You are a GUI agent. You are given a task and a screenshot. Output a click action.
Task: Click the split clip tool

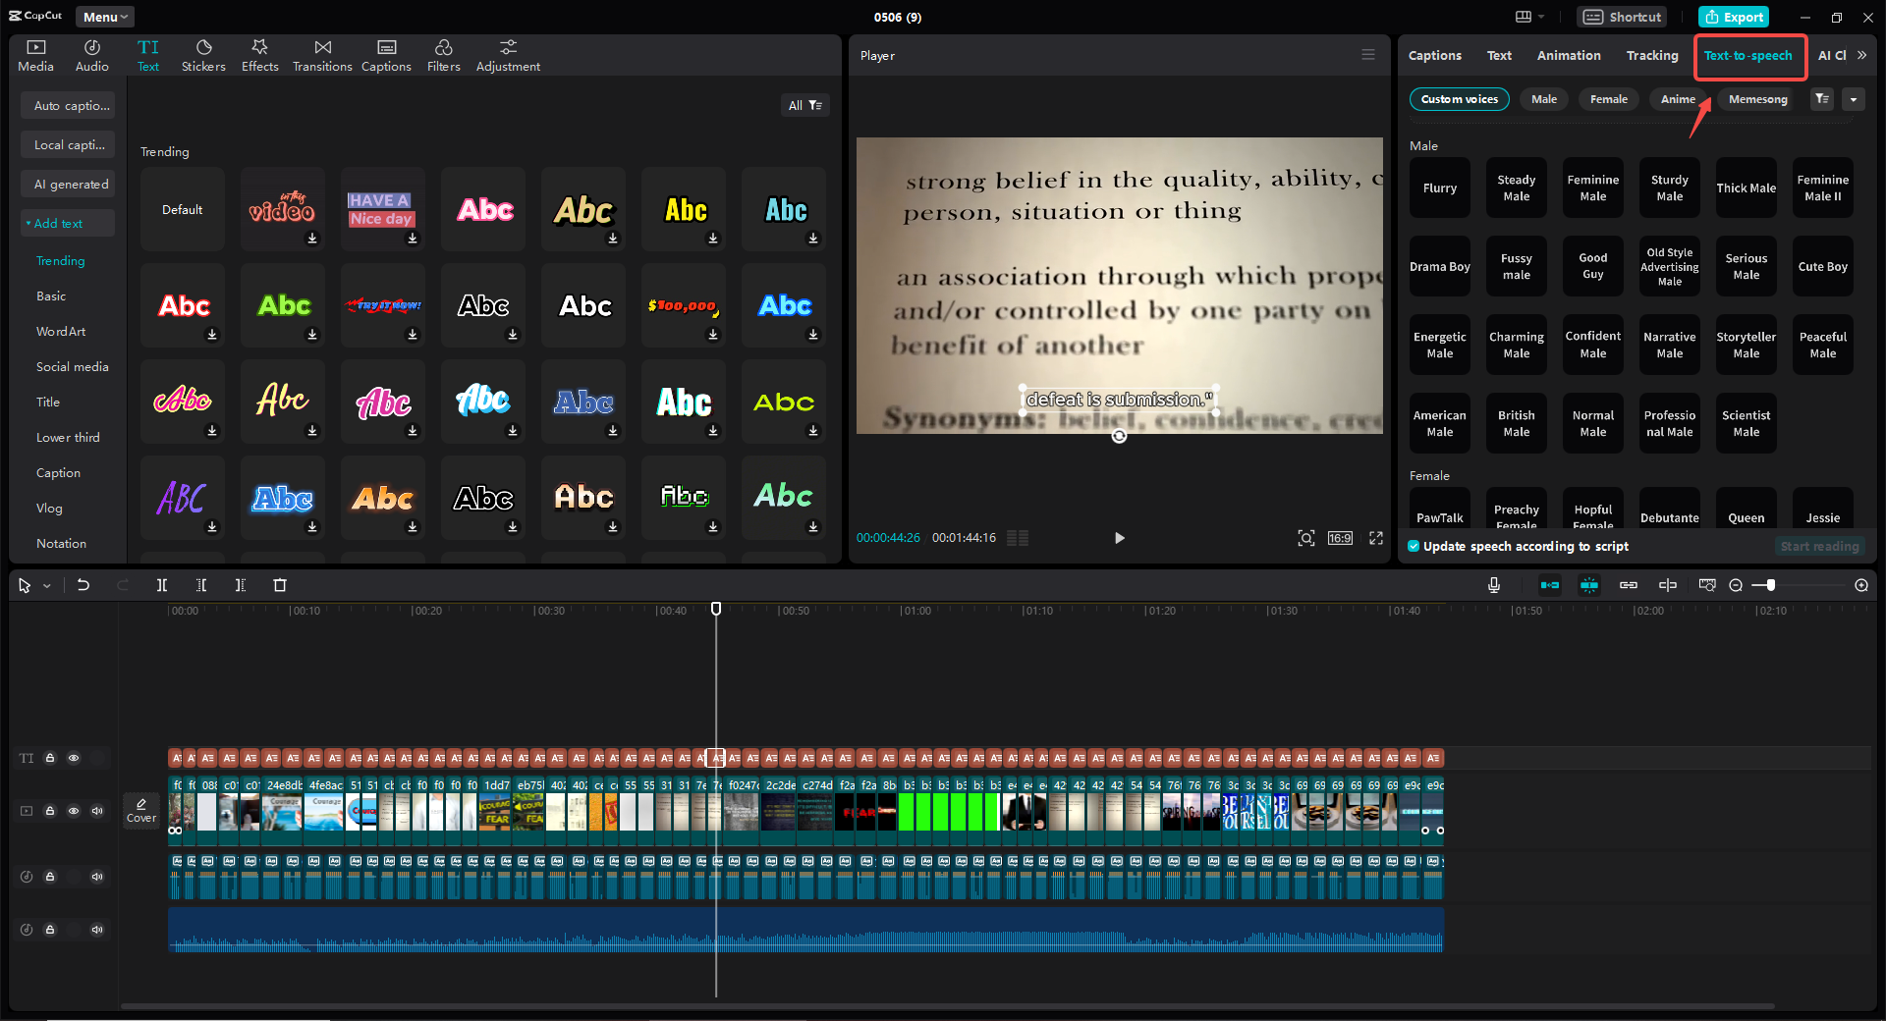pos(162,585)
